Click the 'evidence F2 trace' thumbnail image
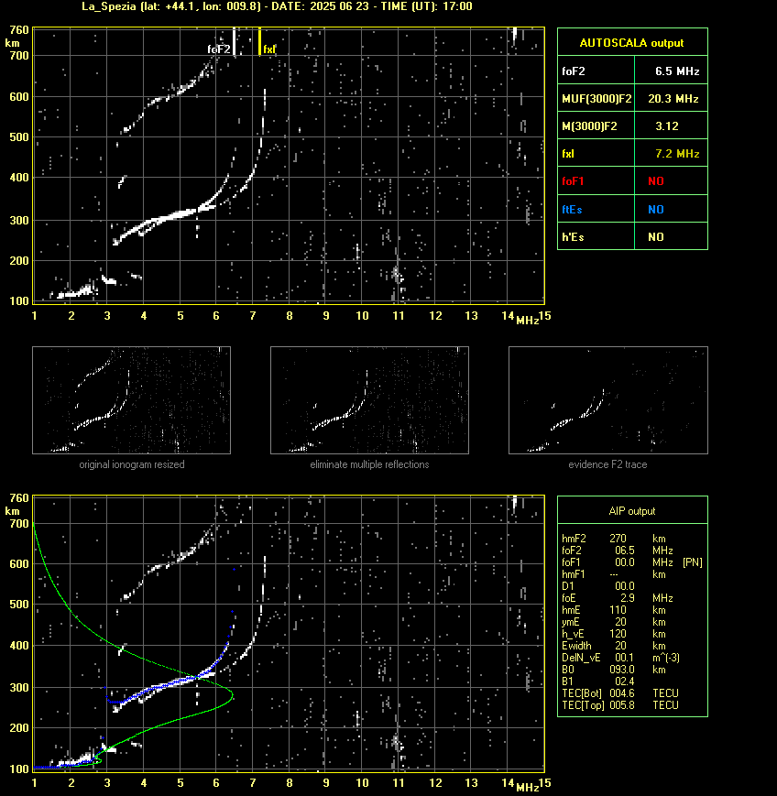 [608, 400]
